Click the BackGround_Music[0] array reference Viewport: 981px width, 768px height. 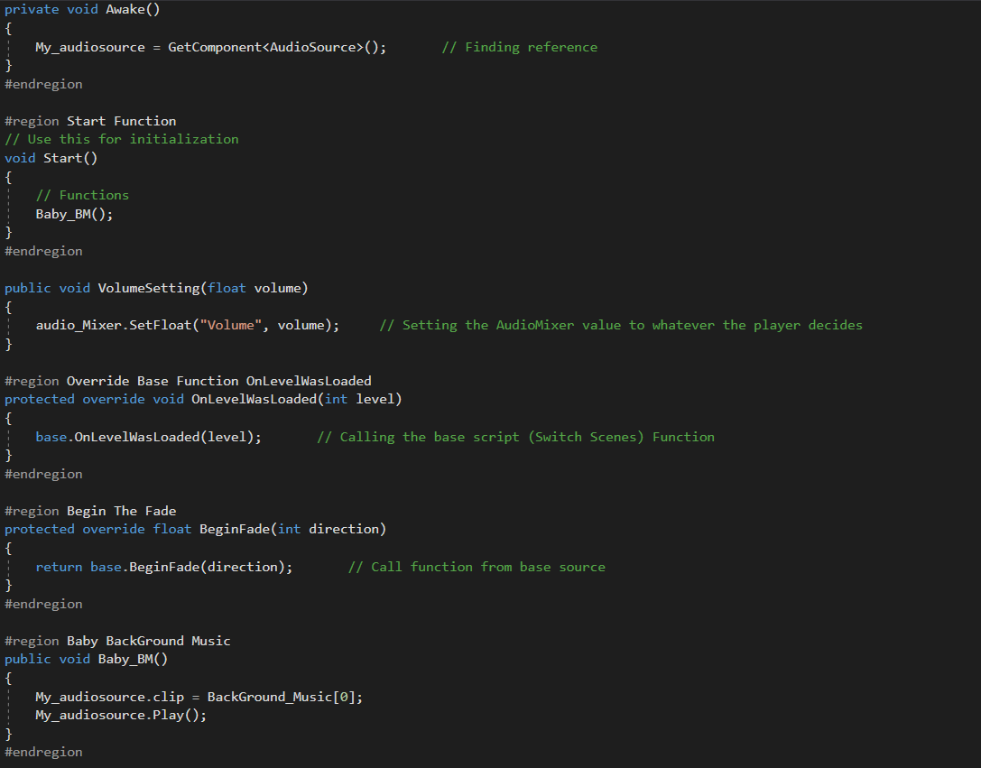pyautogui.click(x=284, y=697)
